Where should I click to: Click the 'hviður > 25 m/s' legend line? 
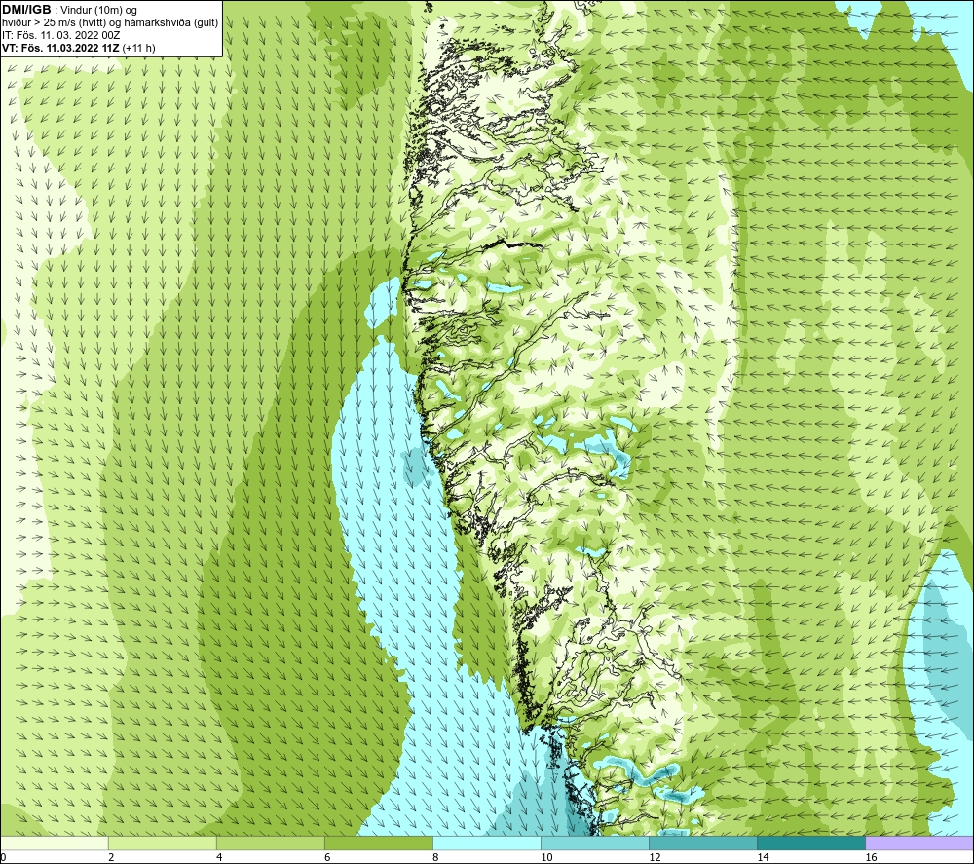click(110, 22)
